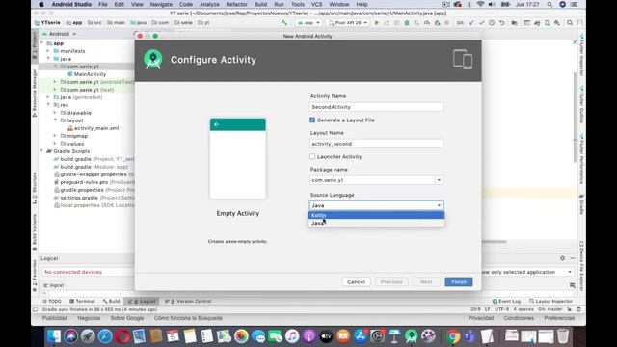
Task: Open Spotlight search in macOS menu bar
Action: coord(550,4)
